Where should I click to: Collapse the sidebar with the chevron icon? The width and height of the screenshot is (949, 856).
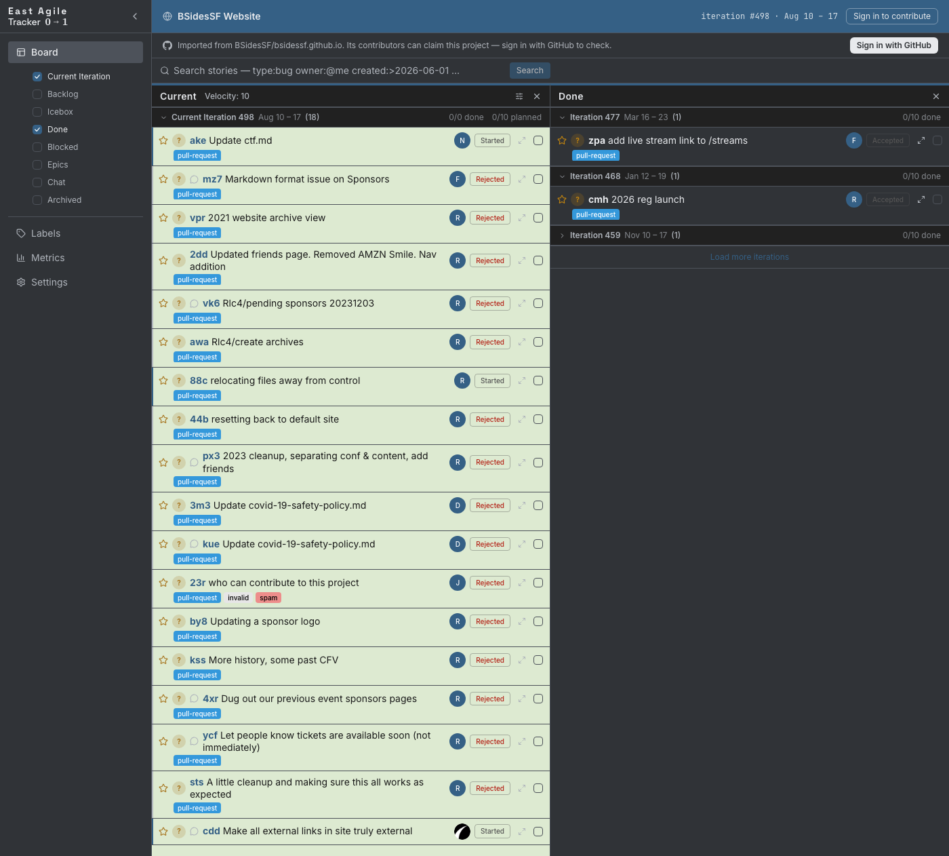(135, 16)
